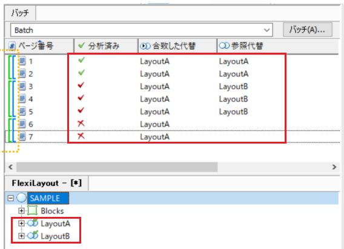This screenshot has width=344, height=249.
Task: Expand the Blocks tree node
Action: [x=21, y=211]
